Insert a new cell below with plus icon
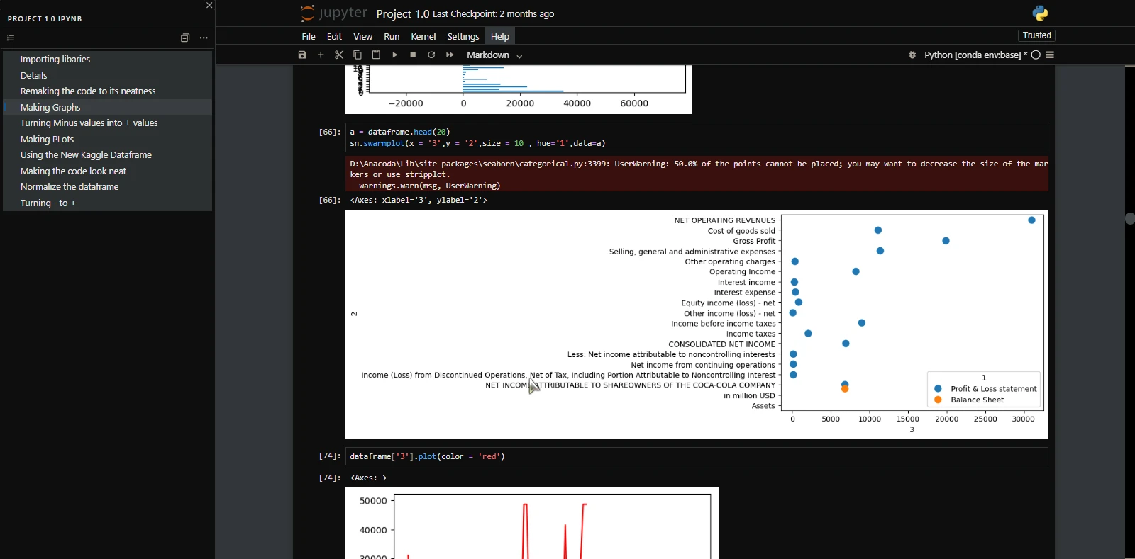This screenshot has width=1135, height=559. 321,55
